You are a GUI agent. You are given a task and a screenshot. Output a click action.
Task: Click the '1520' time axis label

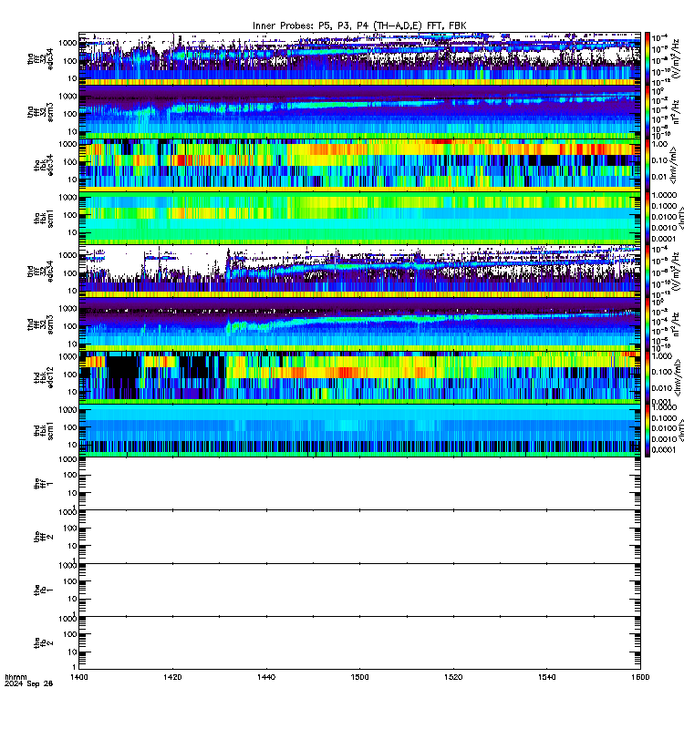pos(453,677)
